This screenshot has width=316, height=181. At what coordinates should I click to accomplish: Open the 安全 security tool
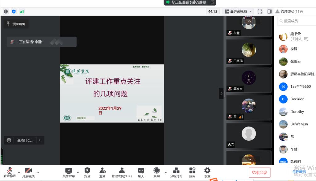click(87, 172)
